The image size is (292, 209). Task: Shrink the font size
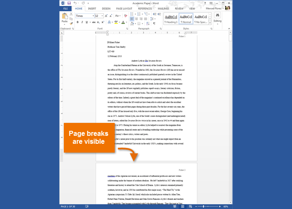[111, 16]
